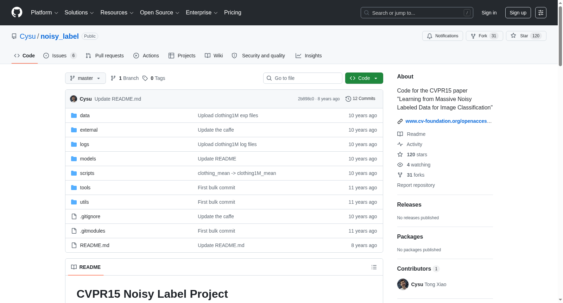Expand the Enterprise menu
The image size is (563, 303).
(202, 13)
